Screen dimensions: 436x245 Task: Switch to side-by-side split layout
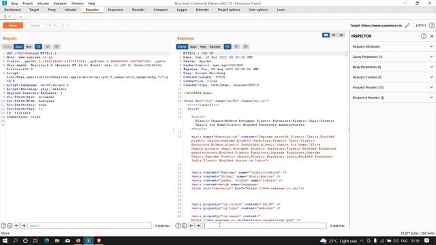pos(326,35)
